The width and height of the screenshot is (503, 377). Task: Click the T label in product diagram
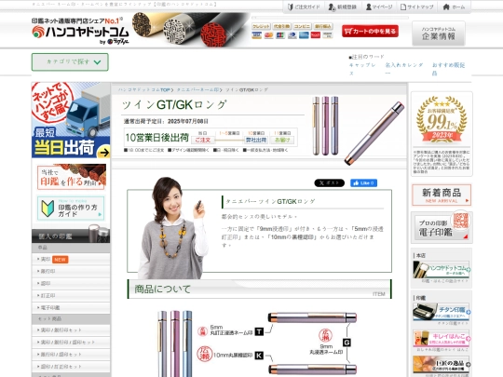(259, 331)
